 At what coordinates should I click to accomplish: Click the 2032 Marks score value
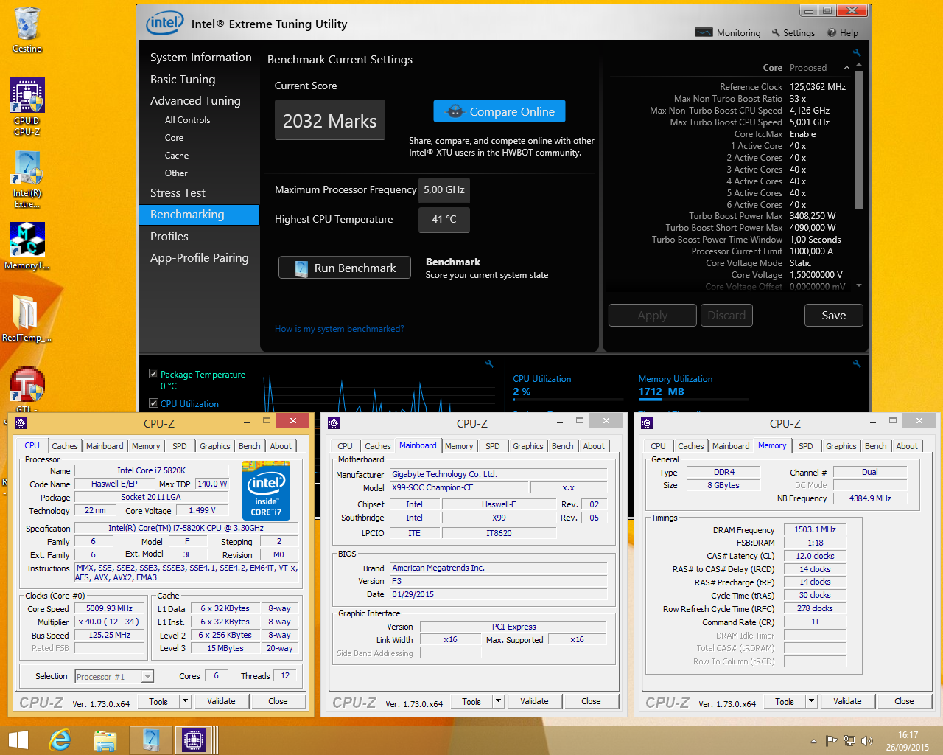[330, 120]
